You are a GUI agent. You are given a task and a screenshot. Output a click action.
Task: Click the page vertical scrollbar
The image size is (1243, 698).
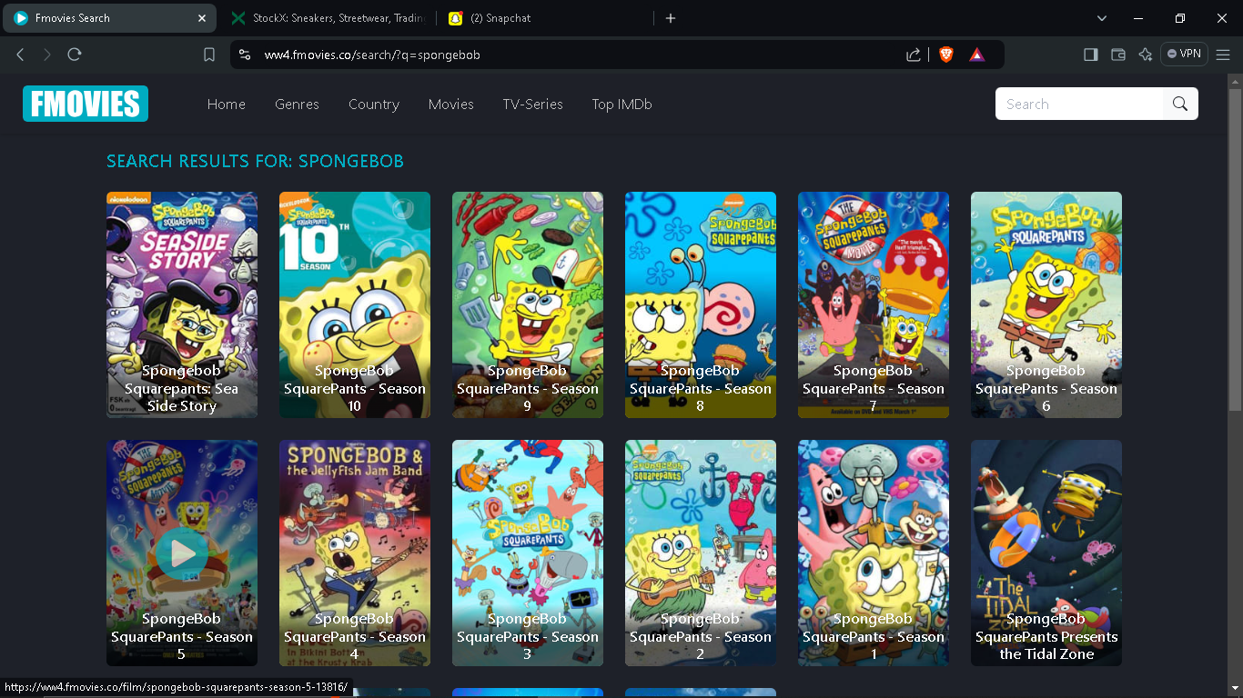click(x=1235, y=248)
